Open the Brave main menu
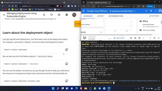 79,6
